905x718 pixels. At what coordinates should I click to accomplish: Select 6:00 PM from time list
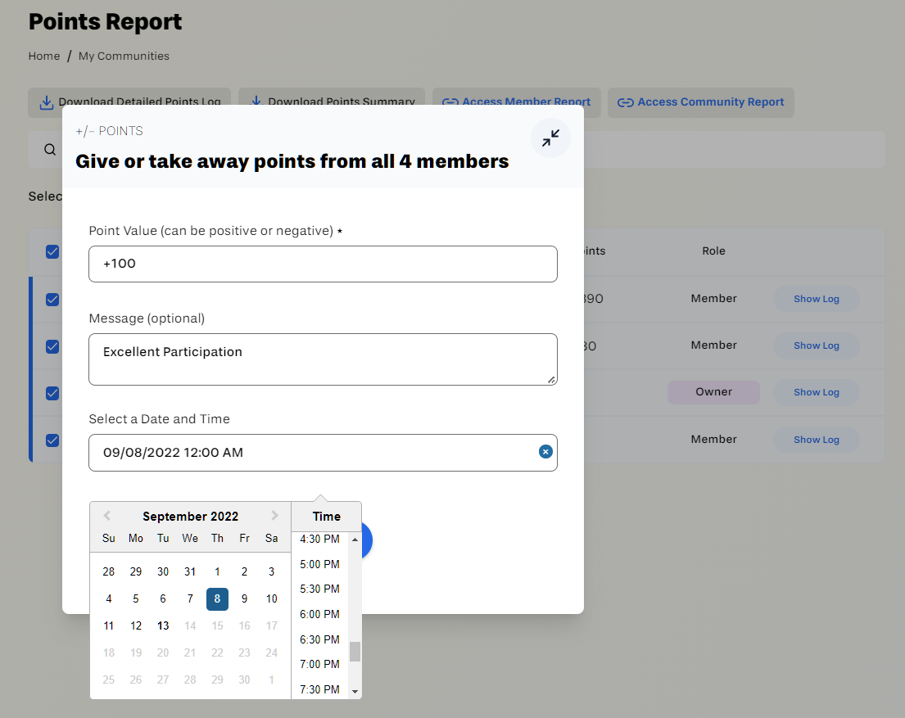tap(319, 614)
